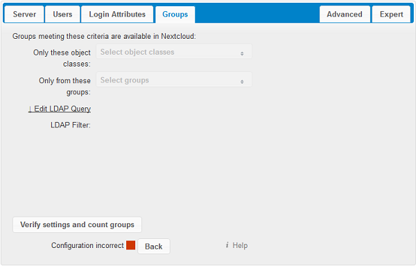This screenshot has height=266, width=416.
Task: Click the red configuration status indicator
Action: 130,245
